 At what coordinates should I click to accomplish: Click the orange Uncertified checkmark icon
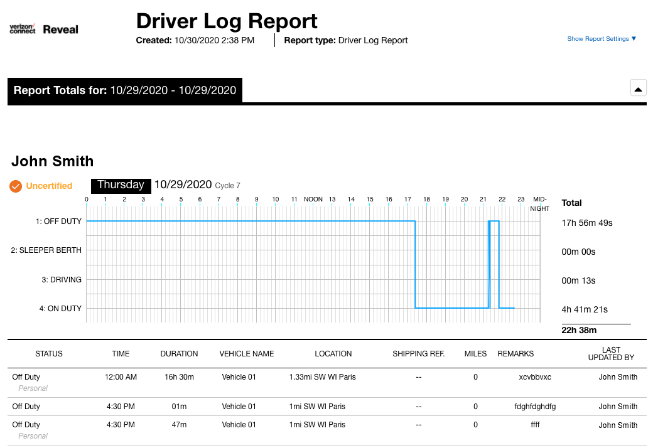pos(16,186)
